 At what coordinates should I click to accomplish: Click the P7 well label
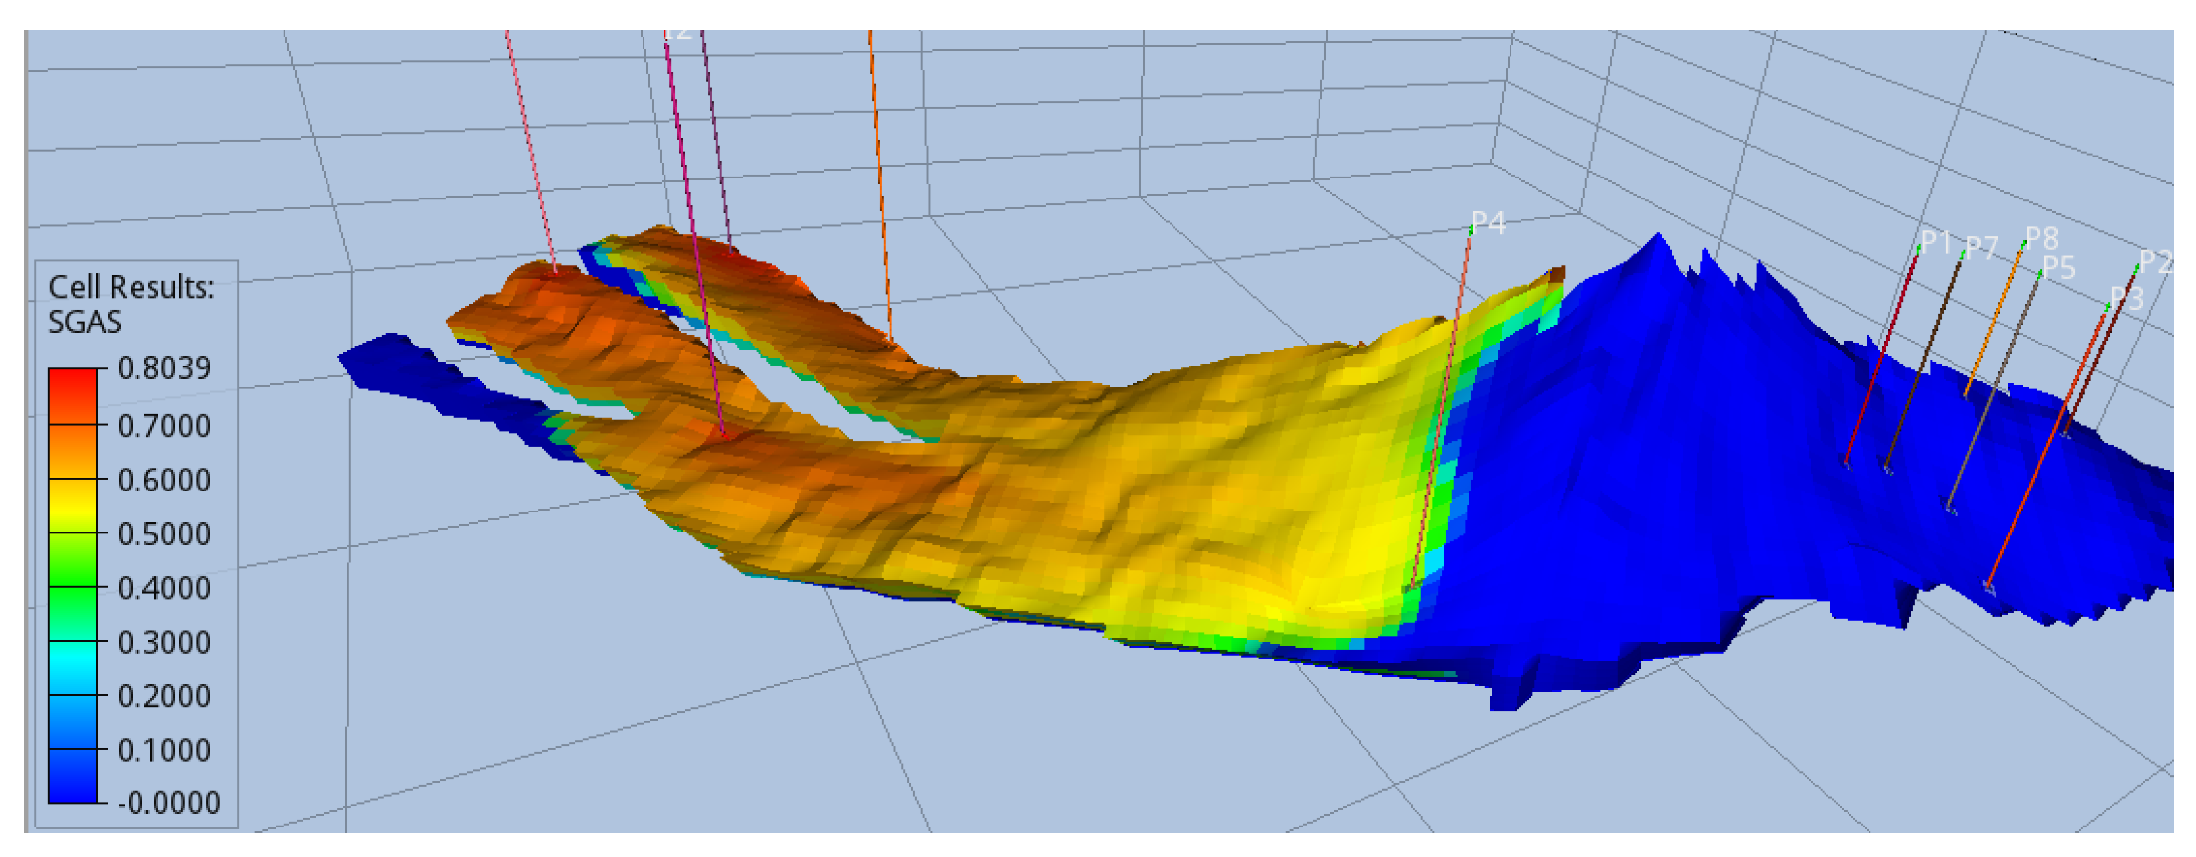click(1982, 249)
